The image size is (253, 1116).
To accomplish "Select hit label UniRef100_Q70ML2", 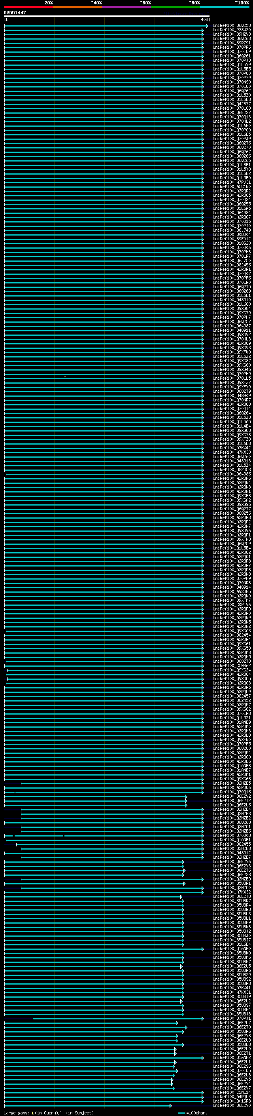I will [232, 121].
